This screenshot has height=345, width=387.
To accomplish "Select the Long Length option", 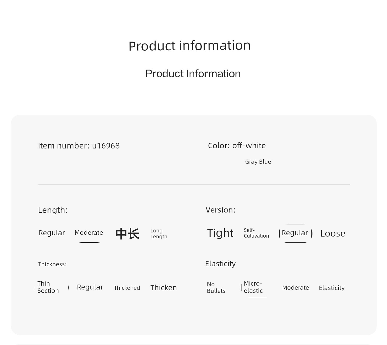I will [159, 233].
